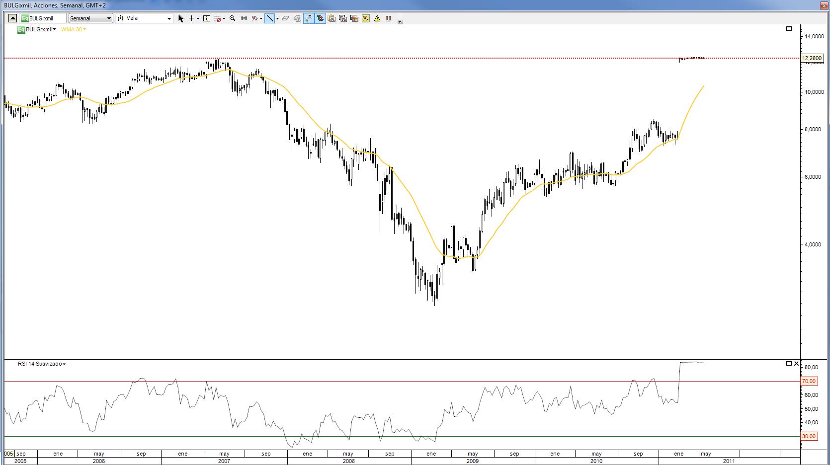Select the trend line drawing tool

tap(270, 18)
